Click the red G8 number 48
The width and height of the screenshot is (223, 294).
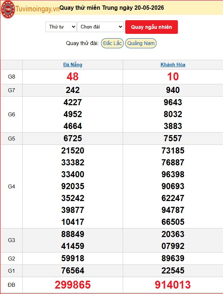click(x=73, y=77)
